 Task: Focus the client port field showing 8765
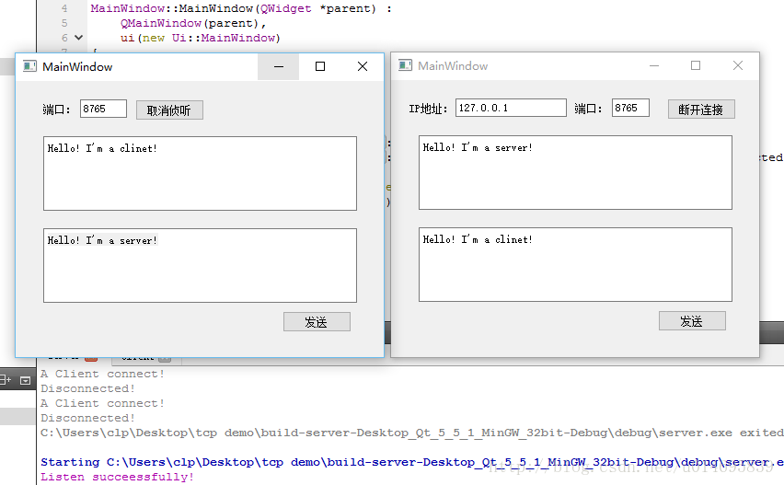pos(631,108)
